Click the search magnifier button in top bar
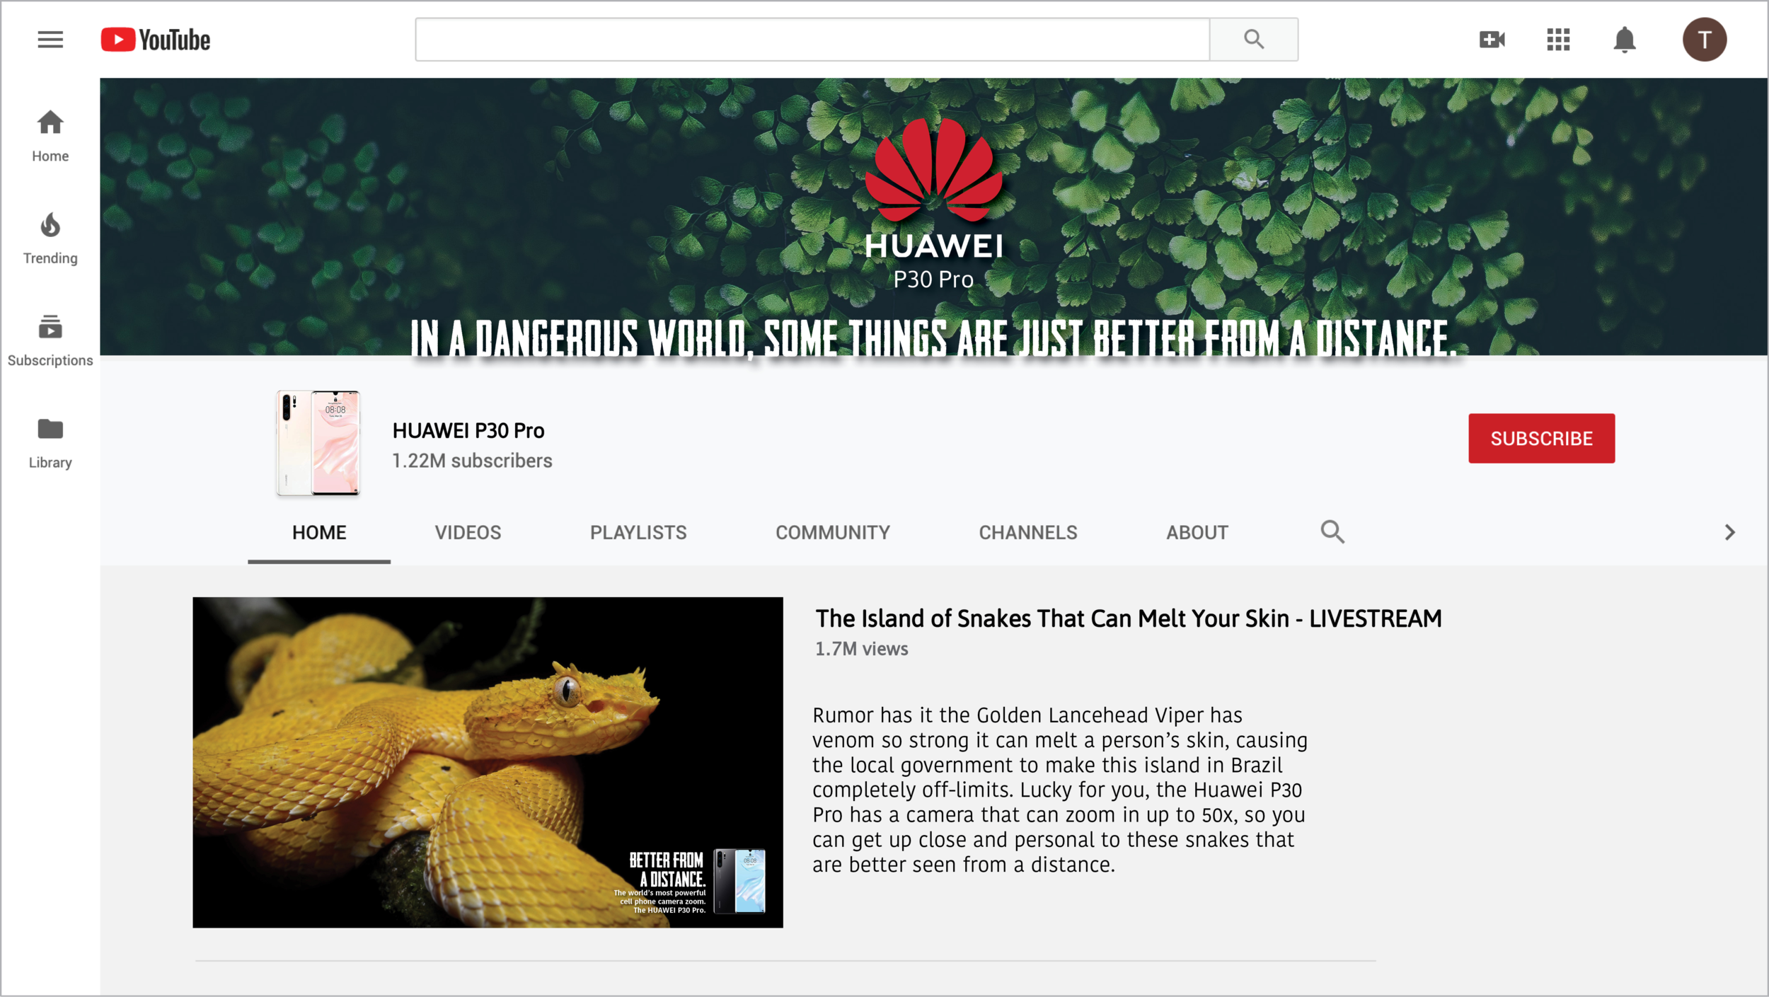Screen dimensions: 1769x997 (x=1253, y=40)
